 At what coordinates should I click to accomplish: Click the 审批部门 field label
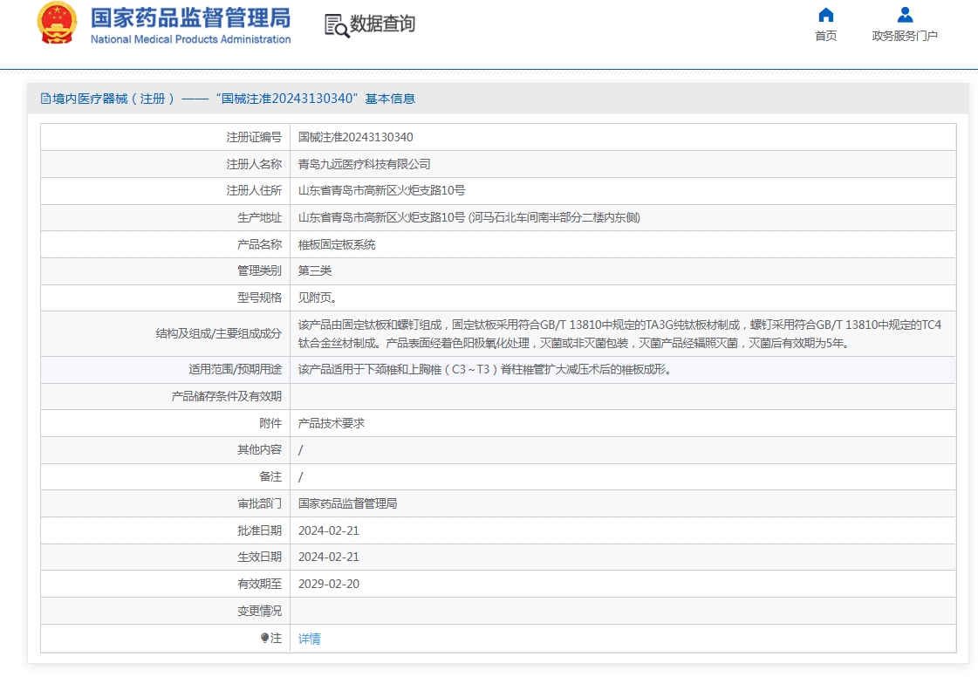(x=259, y=503)
